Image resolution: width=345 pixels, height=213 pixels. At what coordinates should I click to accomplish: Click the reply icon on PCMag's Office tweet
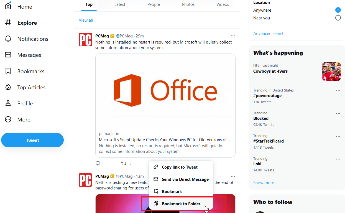(x=98, y=163)
